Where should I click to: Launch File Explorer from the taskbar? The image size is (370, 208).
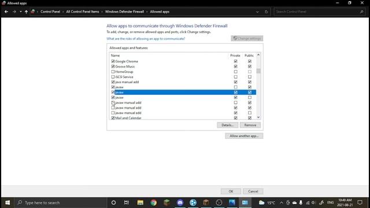coord(140,203)
